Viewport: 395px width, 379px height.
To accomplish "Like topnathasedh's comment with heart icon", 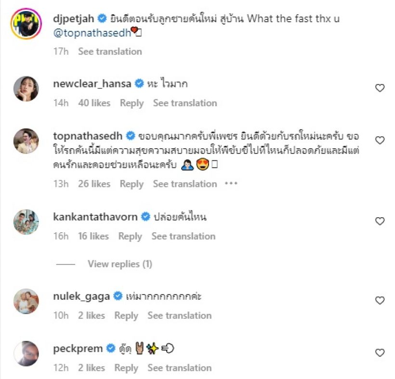I will [x=380, y=140].
